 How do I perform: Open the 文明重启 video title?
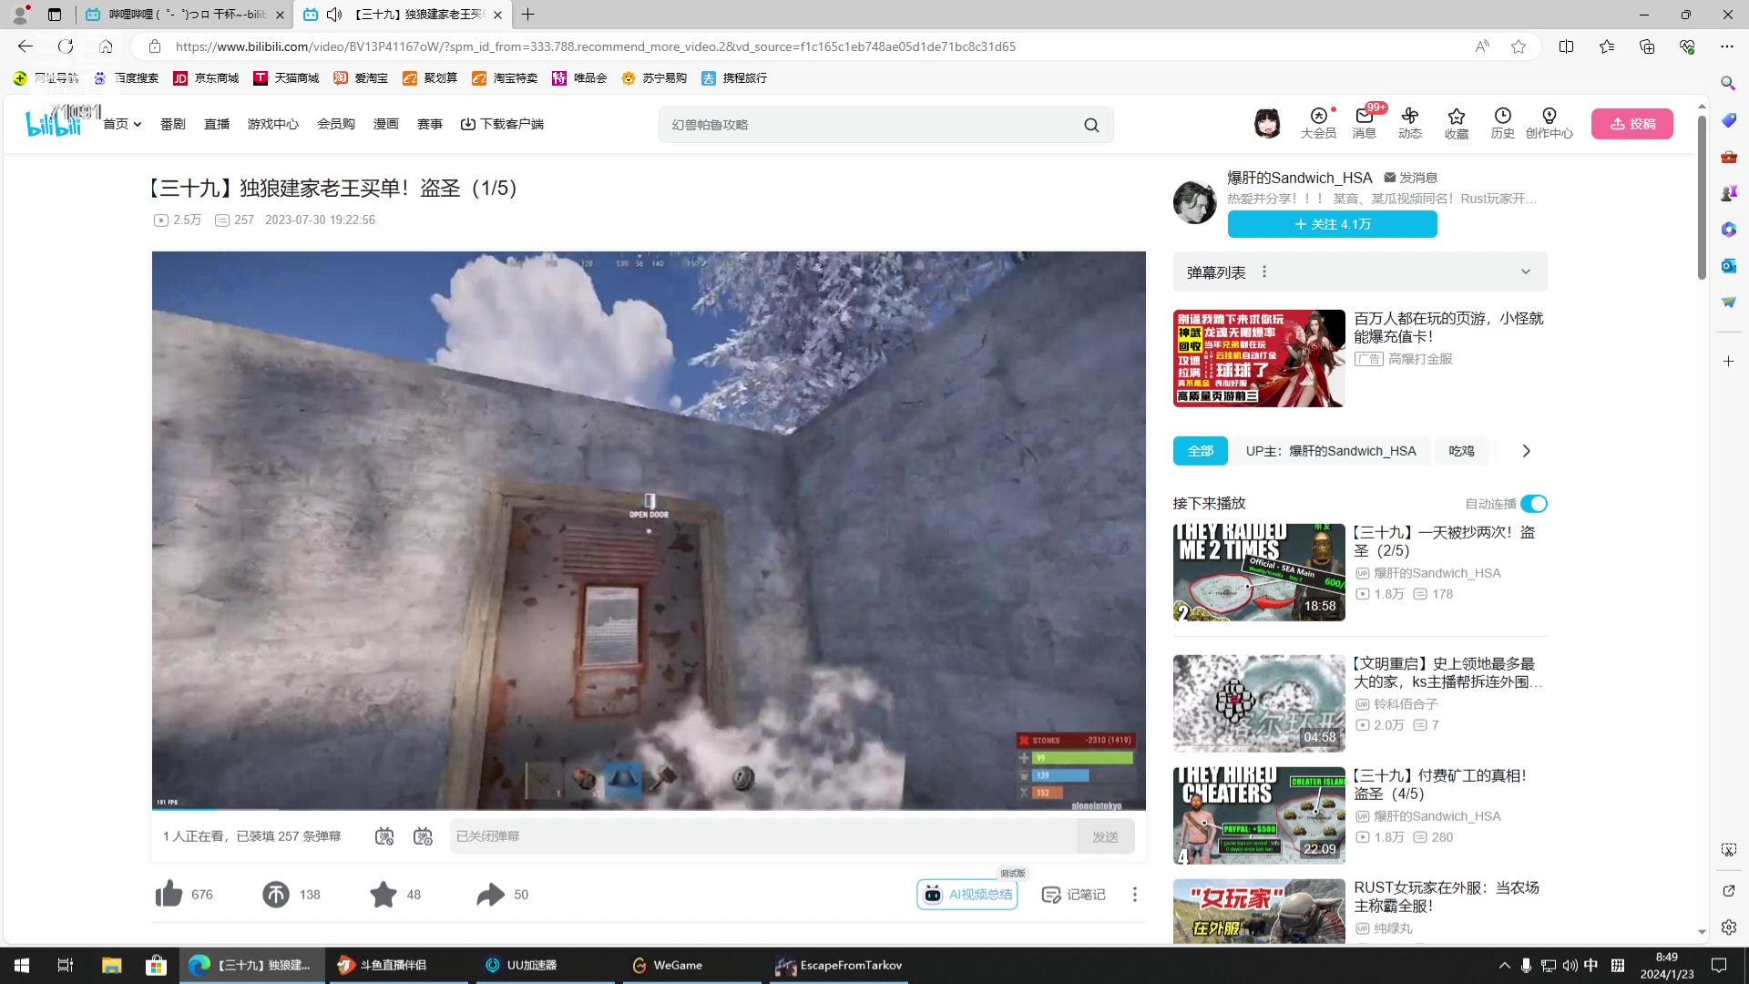(1447, 672)
